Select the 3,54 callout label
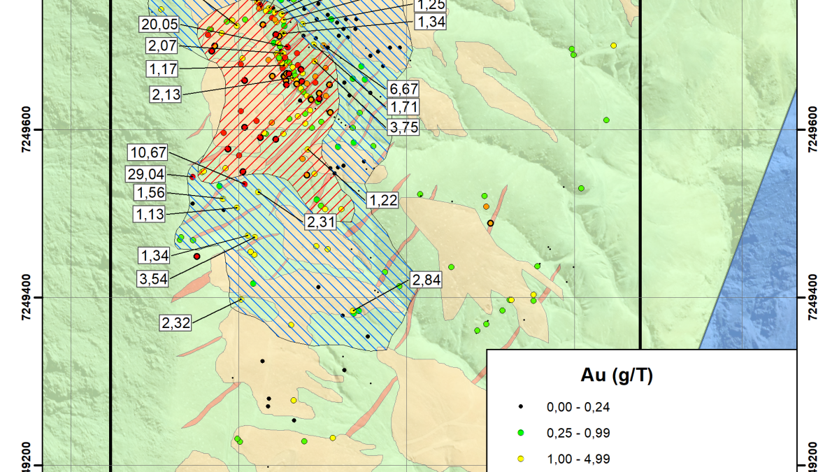The width and height of the screenshot is (839, 472). pyautogui.click(x=154, y=279)
